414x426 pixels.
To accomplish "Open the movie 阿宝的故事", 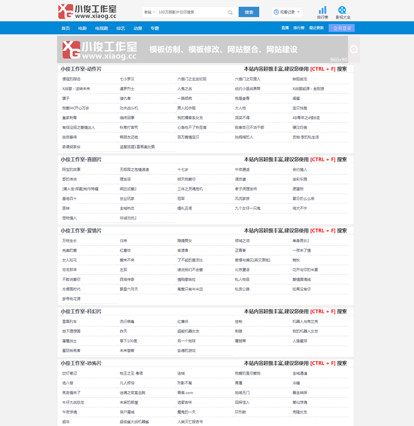I will (71, 170).
